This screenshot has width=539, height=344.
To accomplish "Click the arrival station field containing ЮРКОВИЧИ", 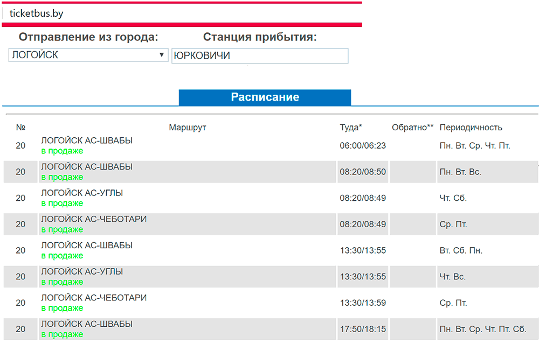I will (x=259, y=56).
